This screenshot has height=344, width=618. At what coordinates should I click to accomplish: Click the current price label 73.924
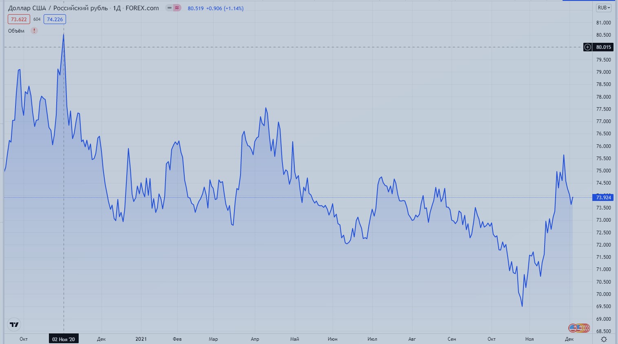pyautogui.click(x=603, y=197)
